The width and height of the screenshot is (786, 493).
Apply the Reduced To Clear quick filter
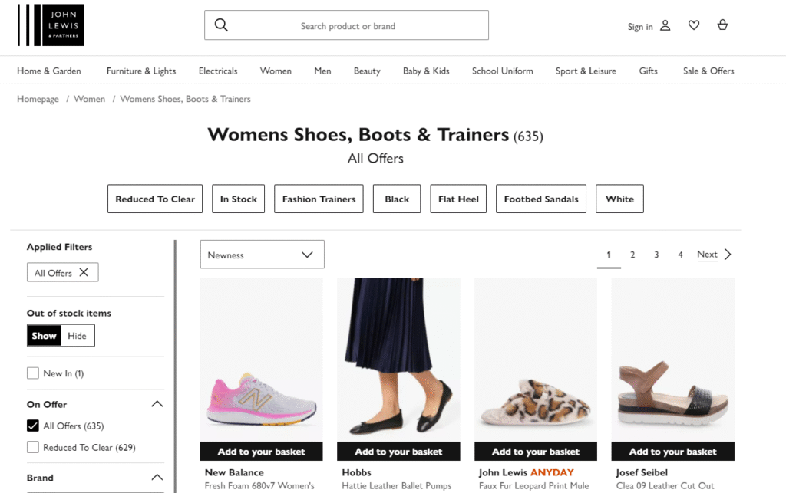(155, 199)
